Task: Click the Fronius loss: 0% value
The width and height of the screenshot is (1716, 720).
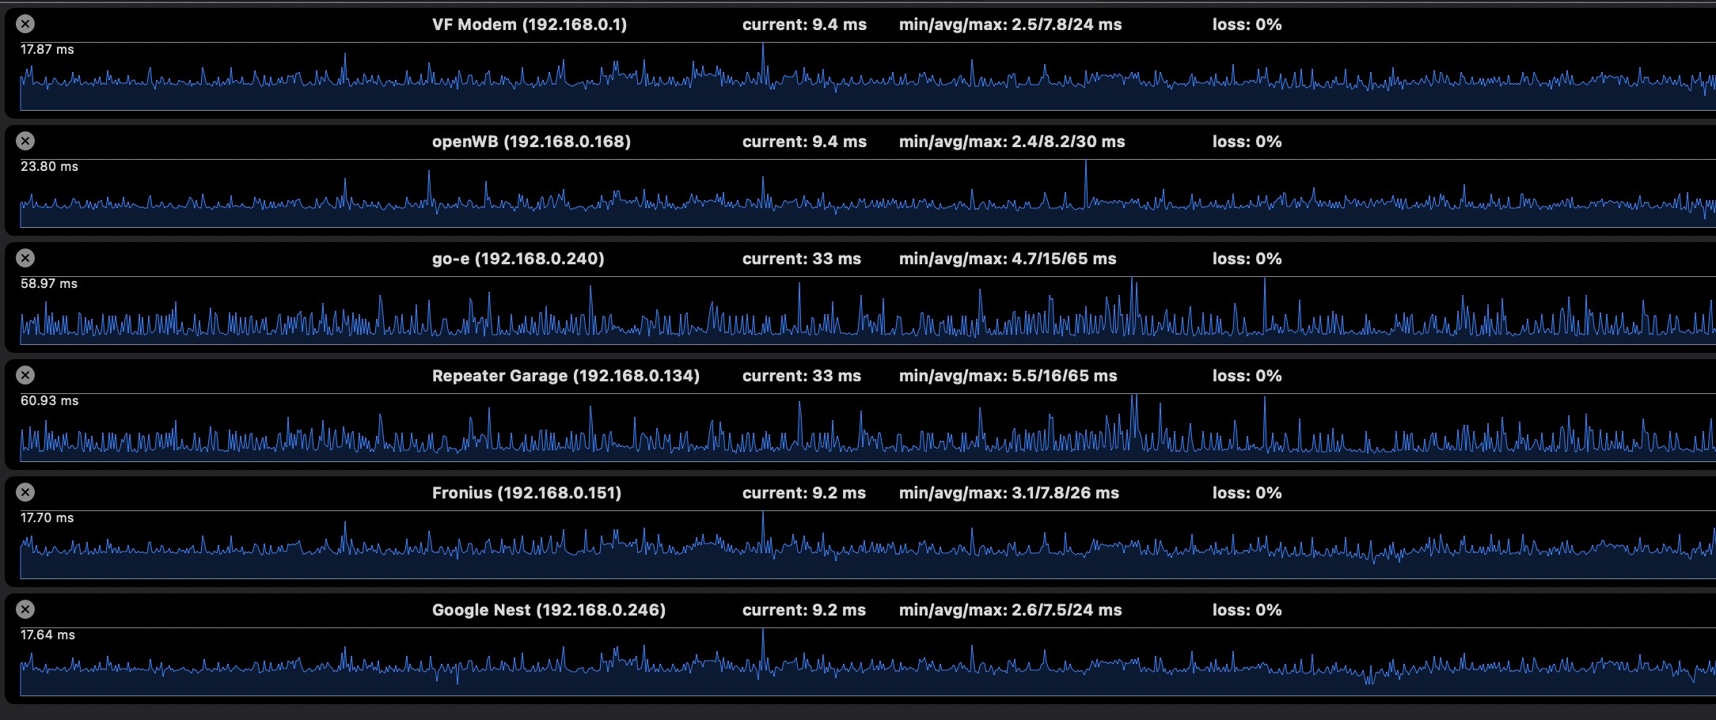Action: tap(1247, 493)
